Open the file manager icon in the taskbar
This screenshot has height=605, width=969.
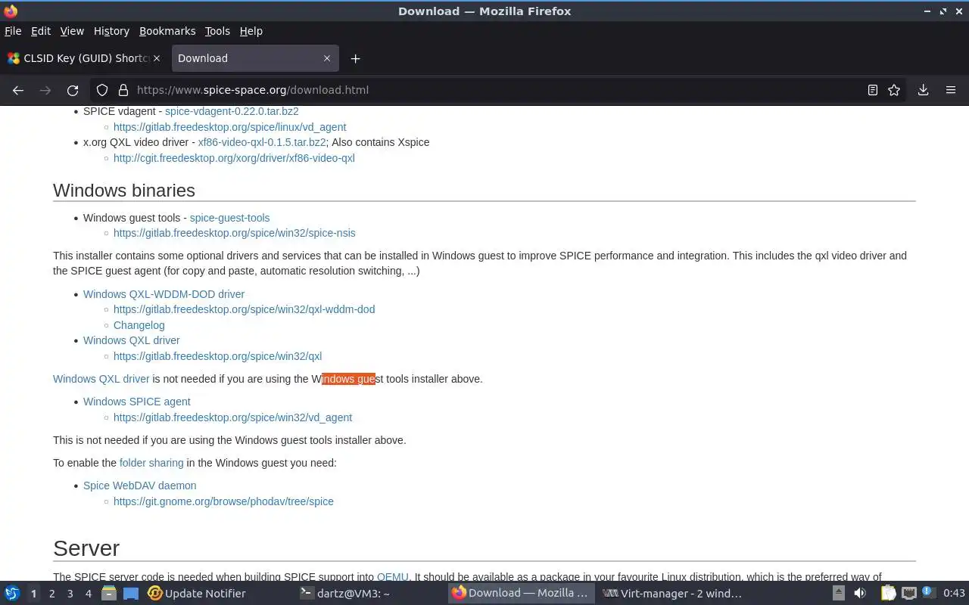(109, 593)
